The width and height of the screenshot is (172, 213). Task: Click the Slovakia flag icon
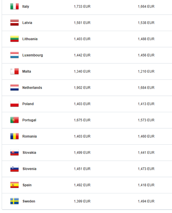click(14, 153)
